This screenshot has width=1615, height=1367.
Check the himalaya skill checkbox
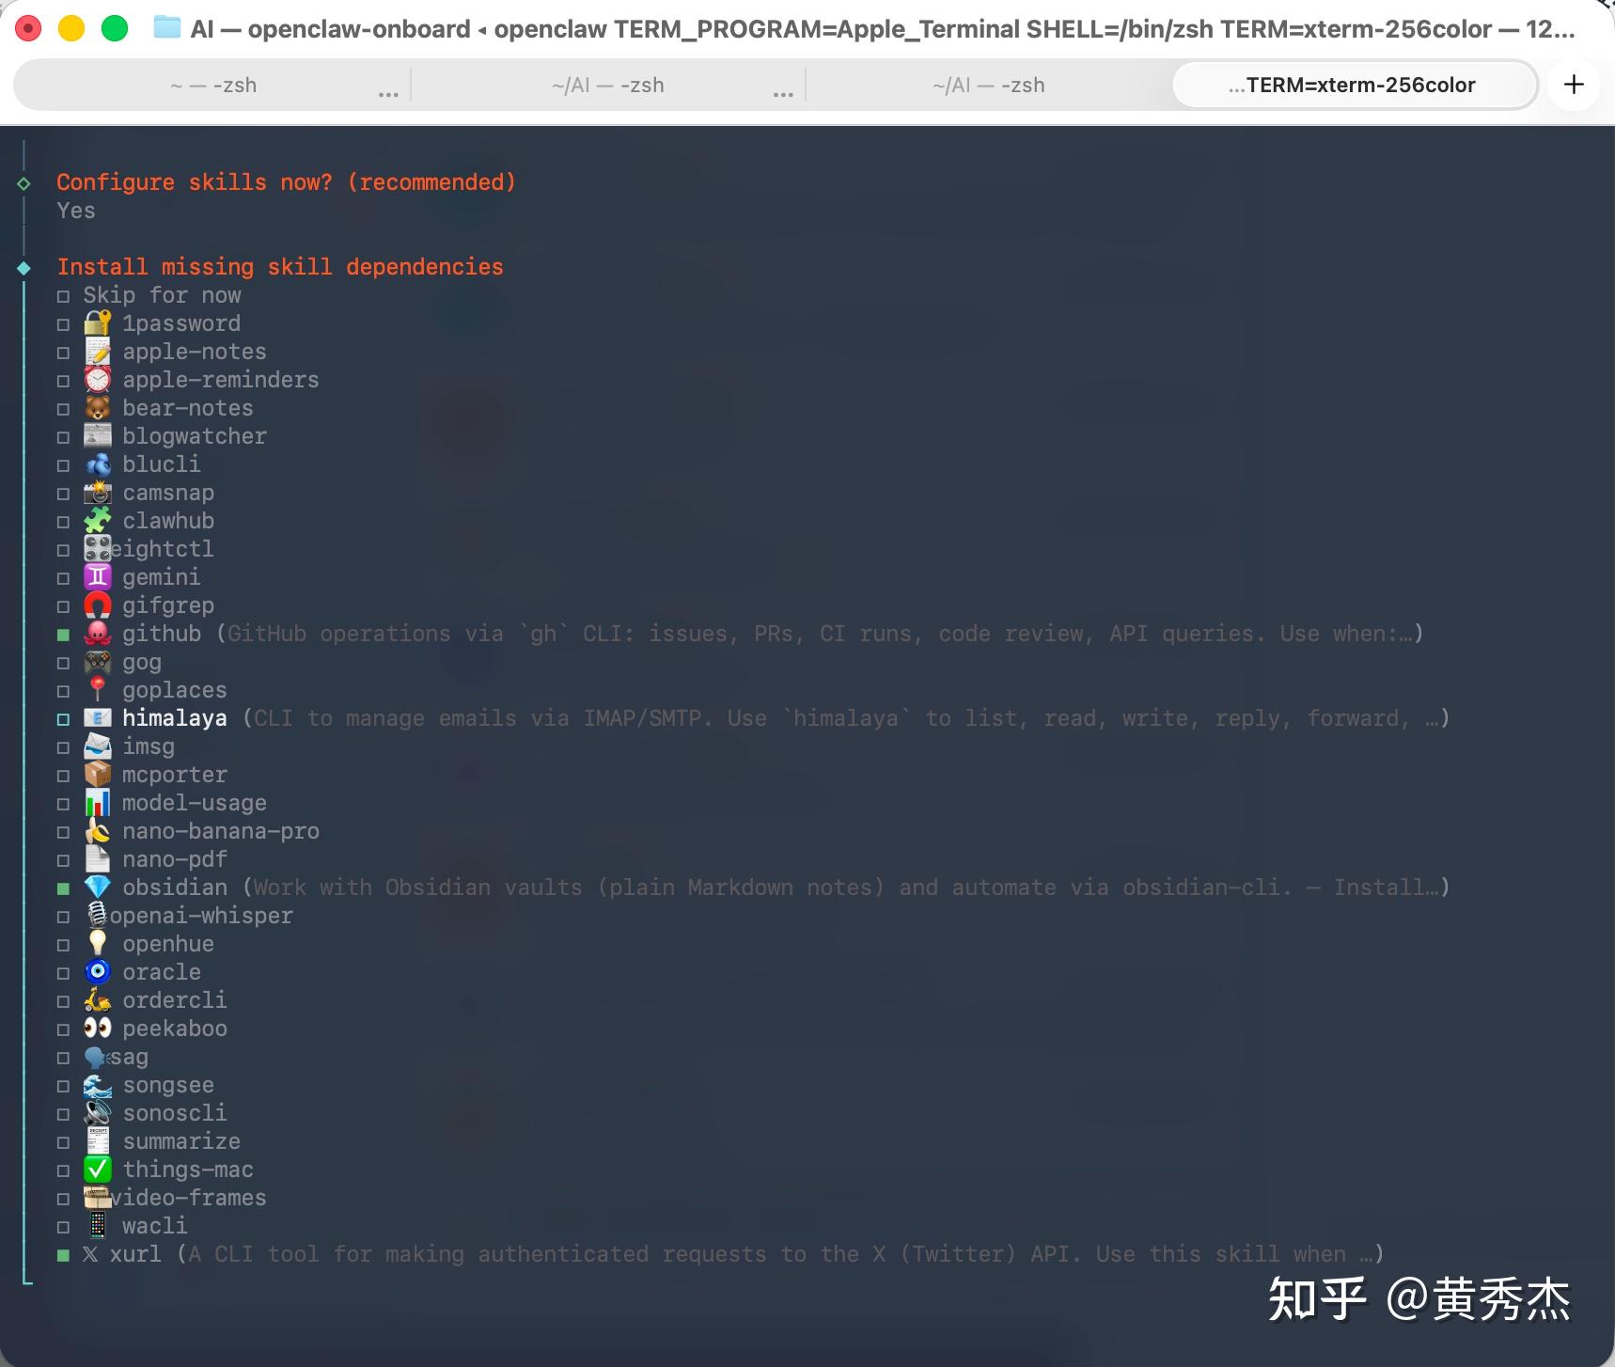click(63, 719)
